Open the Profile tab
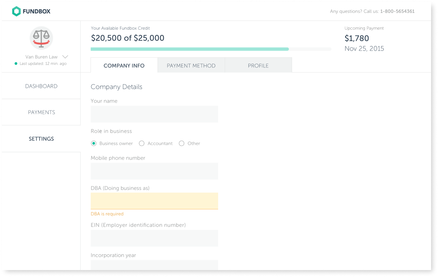 258,65
